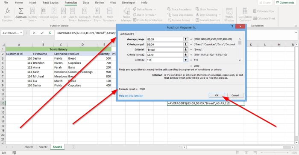Open Text functions list
Screen dimensions: 299x155
pos(63,15)
